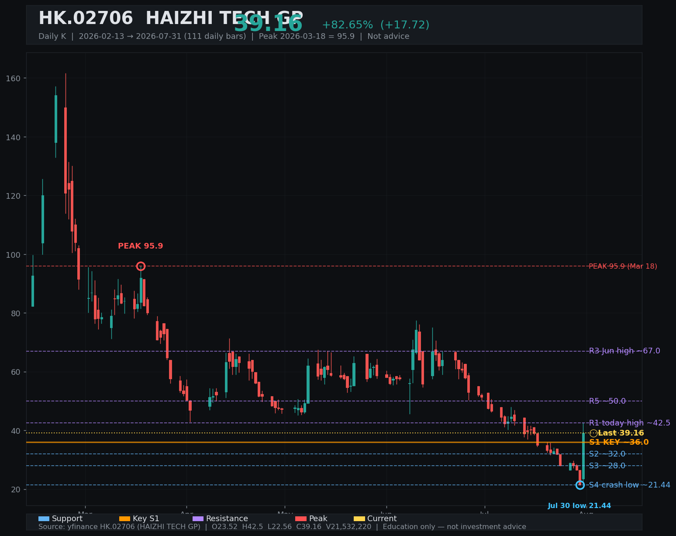Click the yellow circle beside Last 39.16
Image resolution: width=676 pixels, height=536 pixels.
pyautogui.click(x=593, y=433)
